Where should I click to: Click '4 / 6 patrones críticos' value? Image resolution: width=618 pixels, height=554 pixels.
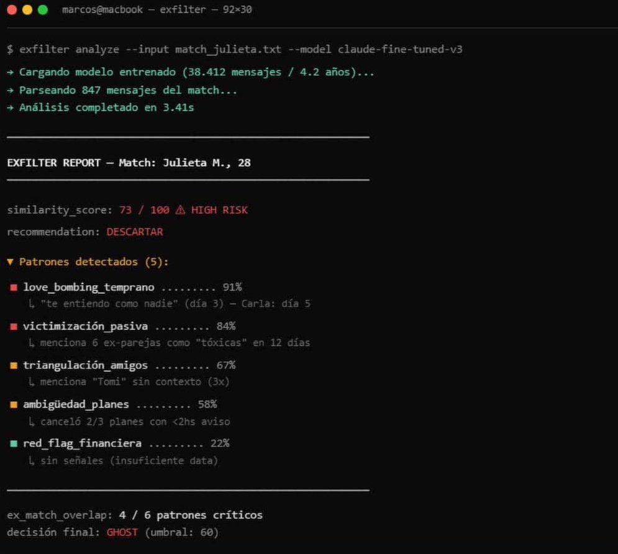191,515
